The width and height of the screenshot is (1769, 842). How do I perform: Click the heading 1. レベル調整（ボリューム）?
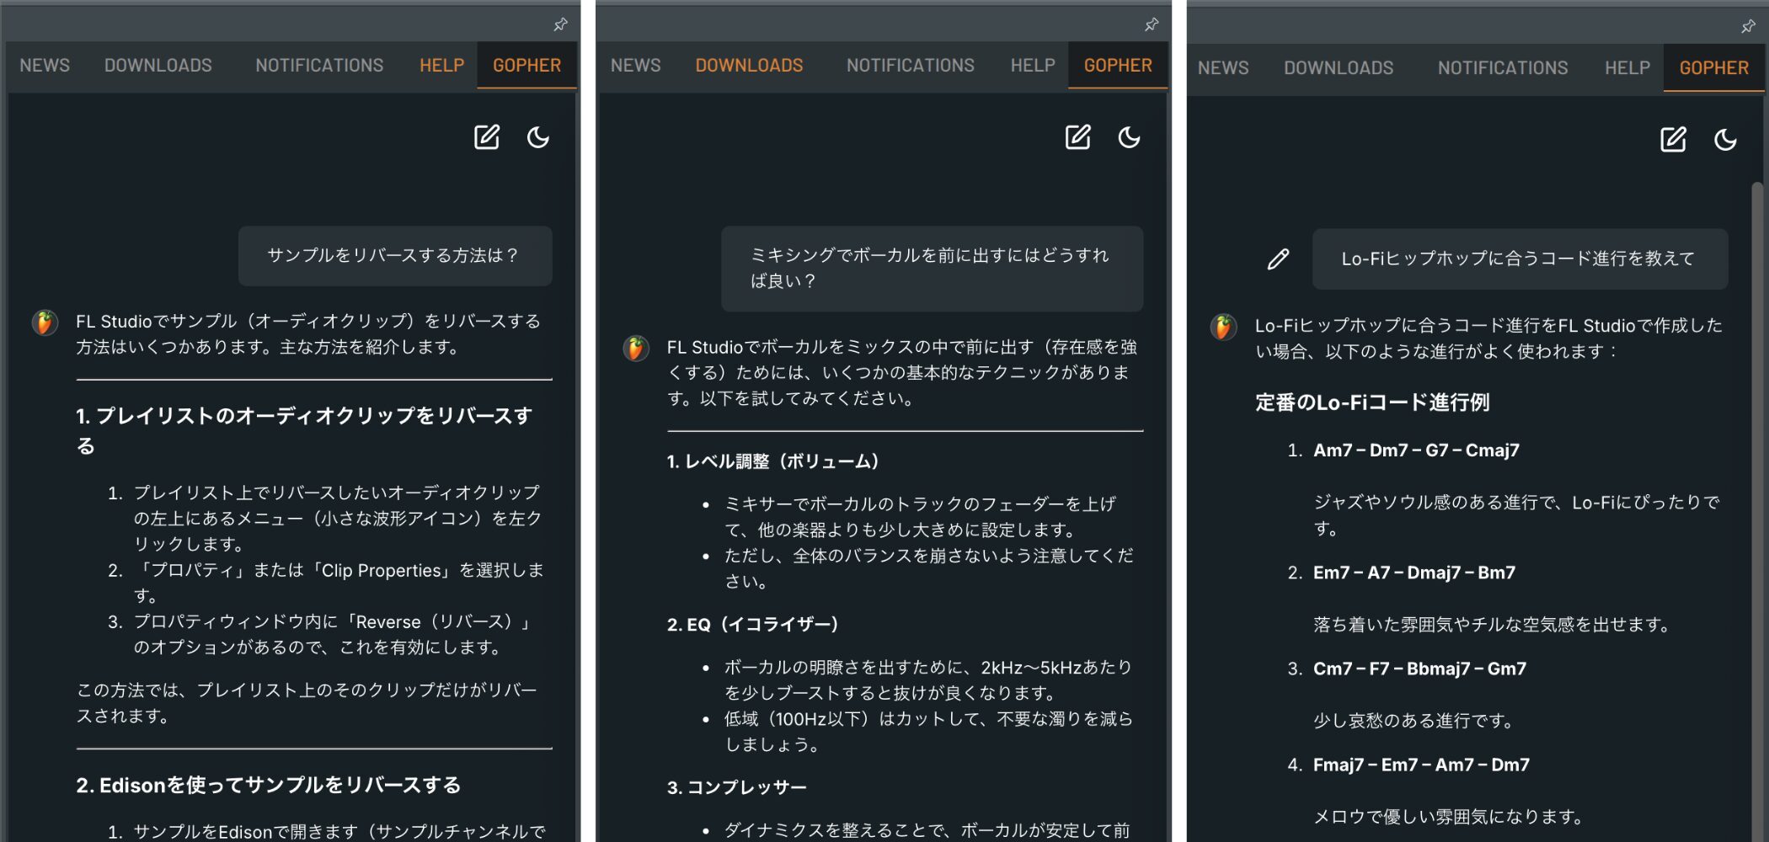pos(773,461)
